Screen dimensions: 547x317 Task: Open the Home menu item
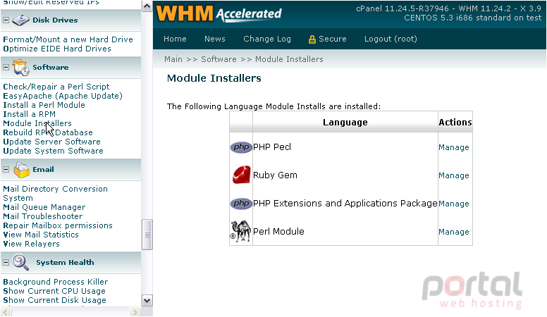click(175, 39)
